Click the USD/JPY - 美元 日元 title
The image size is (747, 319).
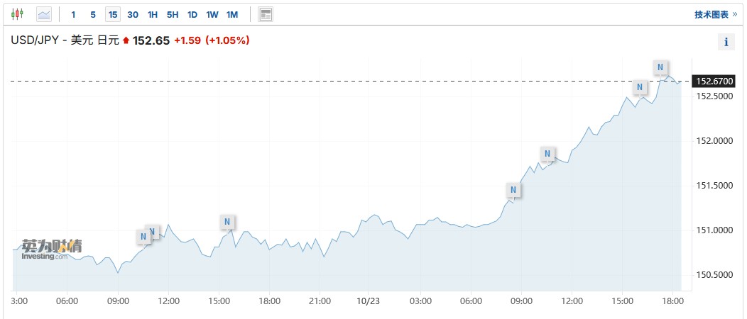click(x=65, y=40)
